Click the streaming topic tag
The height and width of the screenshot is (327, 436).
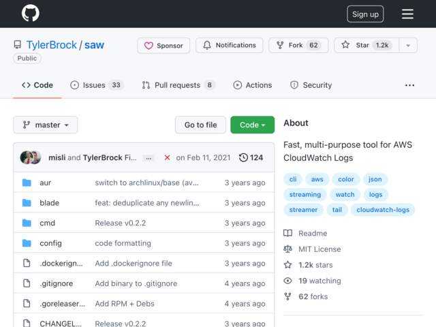point(305,195)
